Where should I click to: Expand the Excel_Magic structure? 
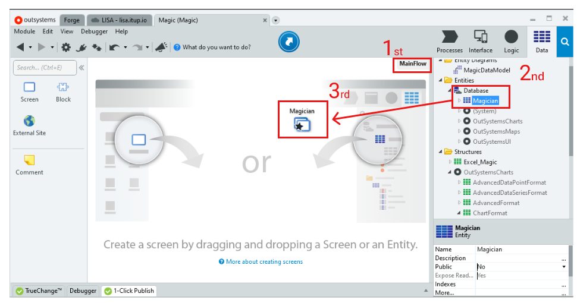(450, 162)
